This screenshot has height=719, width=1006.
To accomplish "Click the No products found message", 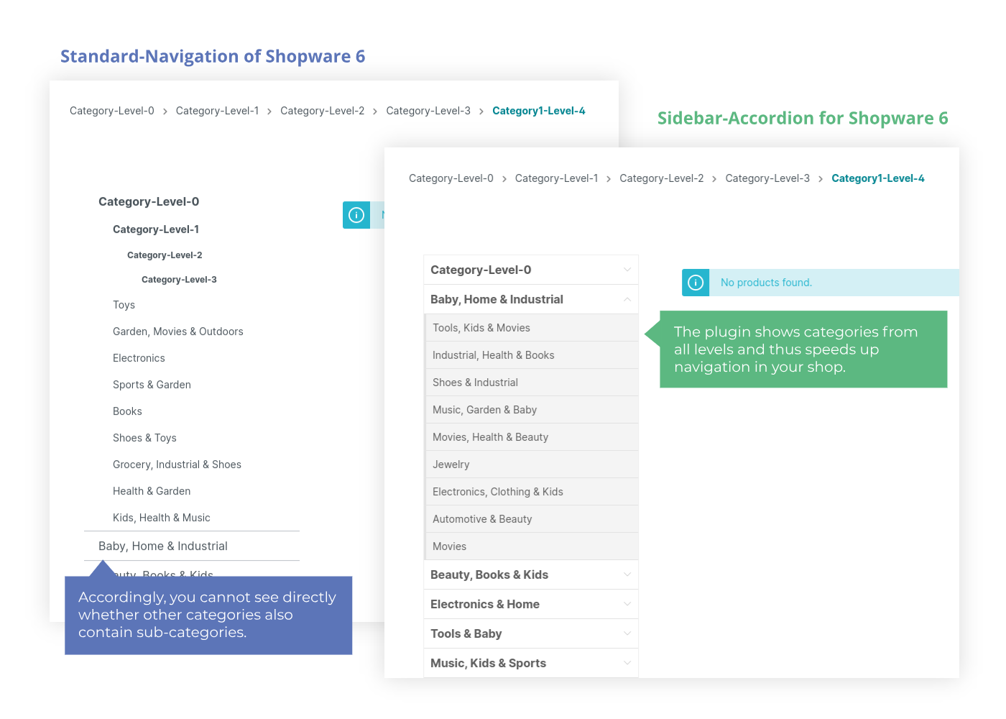I will coord(766,283).
